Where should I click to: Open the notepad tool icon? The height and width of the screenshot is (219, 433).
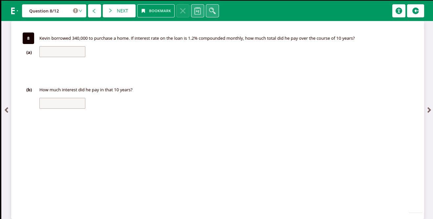(x=197, y=11)
